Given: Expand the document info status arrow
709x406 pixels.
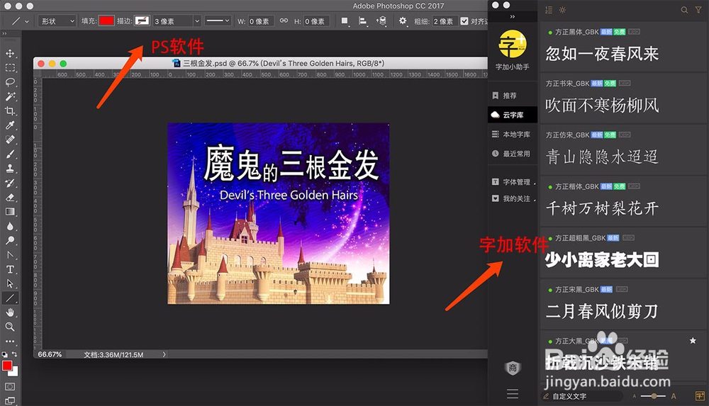Looking at the screenshot, I should point(164,354).
